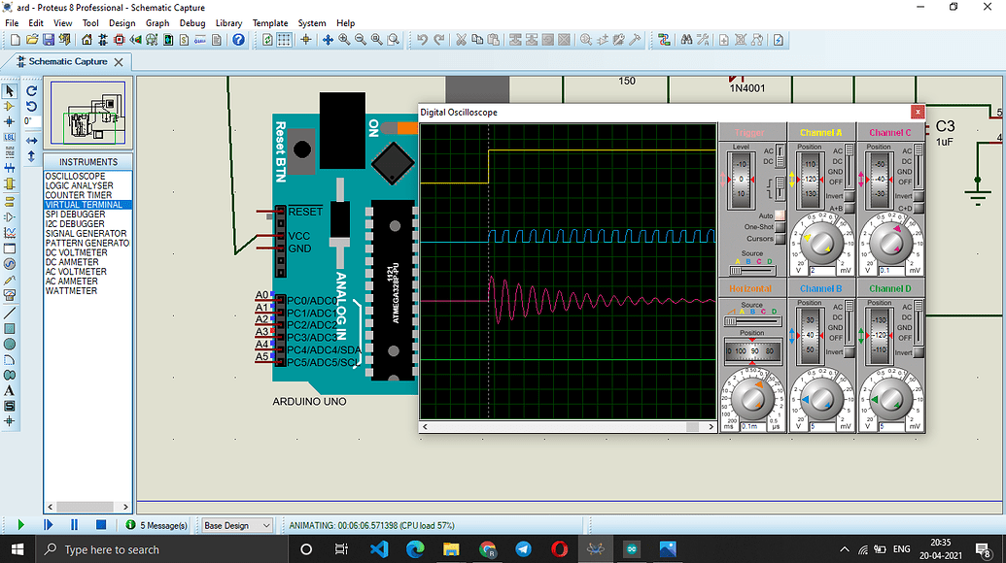The height and width of the screenshot is (563, 1006).
Task: Stop the running simulation
Action: coord(100,524)
